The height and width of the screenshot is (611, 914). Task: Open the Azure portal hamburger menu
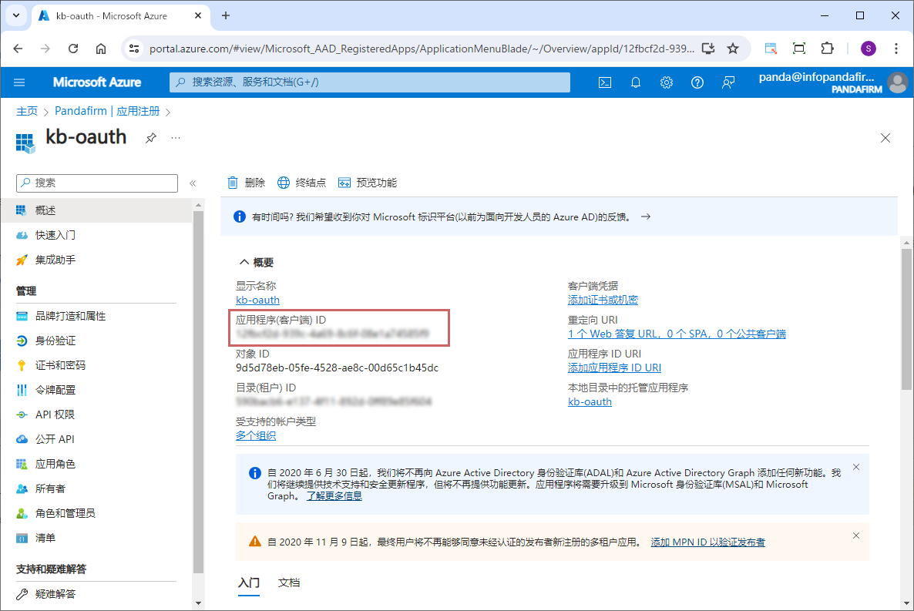[x=19, y=82]
